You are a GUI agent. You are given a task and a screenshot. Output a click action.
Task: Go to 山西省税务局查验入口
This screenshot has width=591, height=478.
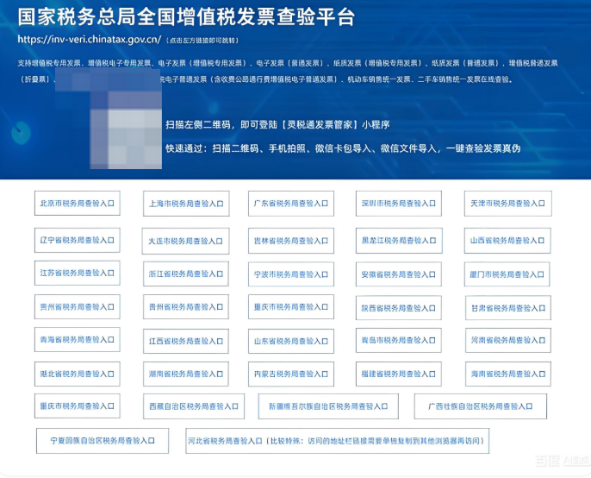[507, 241]
